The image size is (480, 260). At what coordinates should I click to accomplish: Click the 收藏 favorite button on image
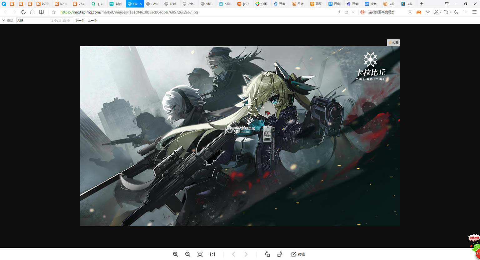coord(393,43)
